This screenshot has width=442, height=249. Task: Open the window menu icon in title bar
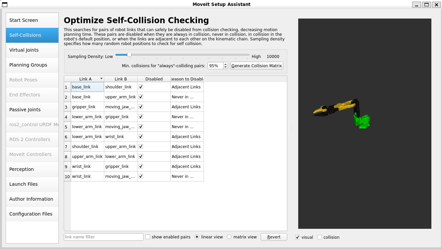coord(5,4)
